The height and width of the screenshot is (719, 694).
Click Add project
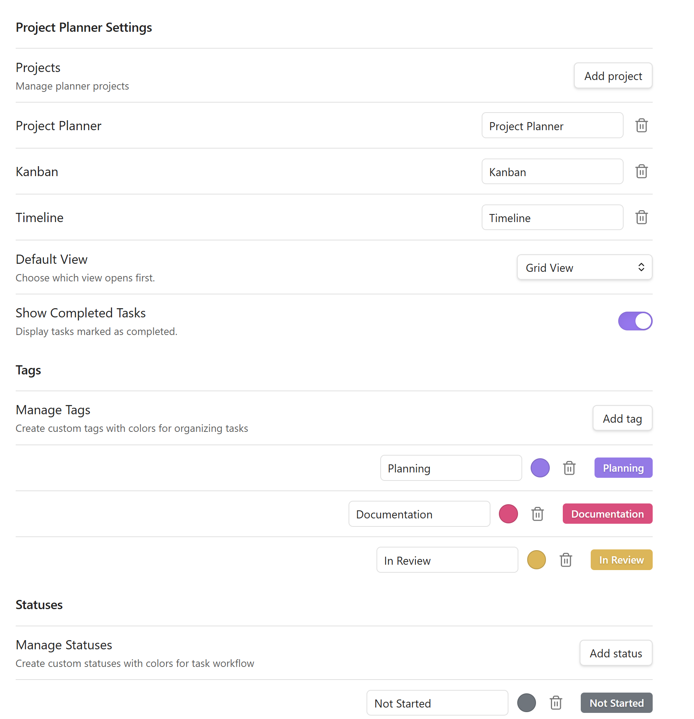[x=613, y=75]
